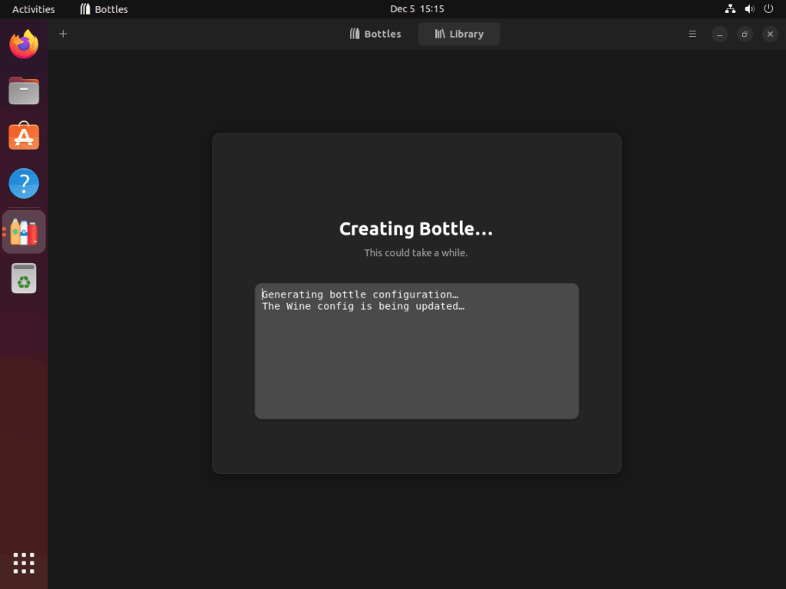Open the network status dropdown

729,8
